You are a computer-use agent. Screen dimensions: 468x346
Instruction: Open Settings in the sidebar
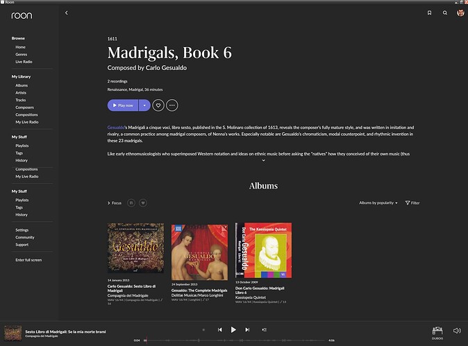[x=22, y=230]
